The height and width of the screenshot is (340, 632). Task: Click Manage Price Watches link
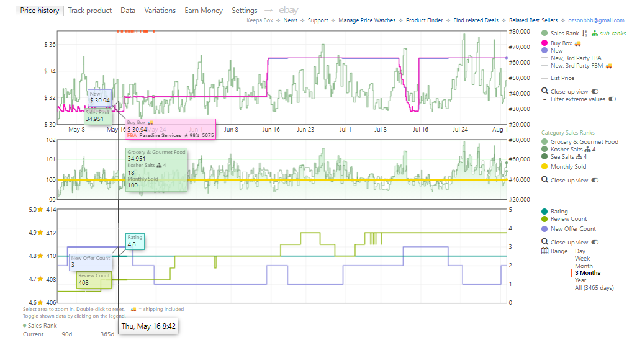(367, 20)
